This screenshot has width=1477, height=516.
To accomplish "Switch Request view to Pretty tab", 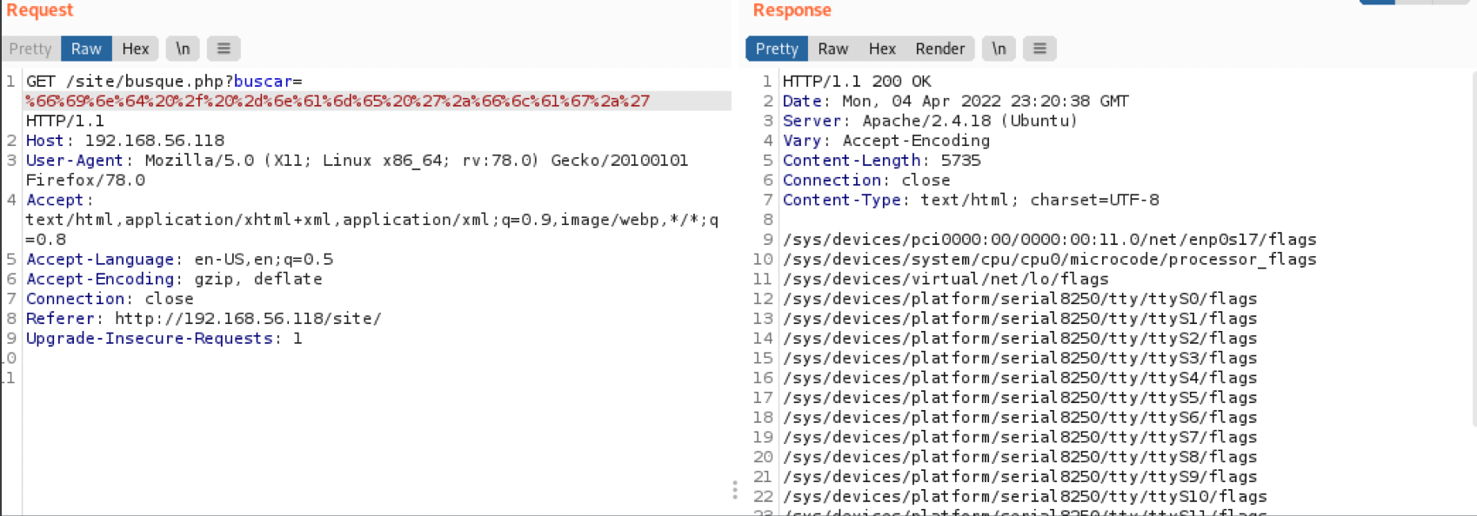I will (x=30, y=49).
